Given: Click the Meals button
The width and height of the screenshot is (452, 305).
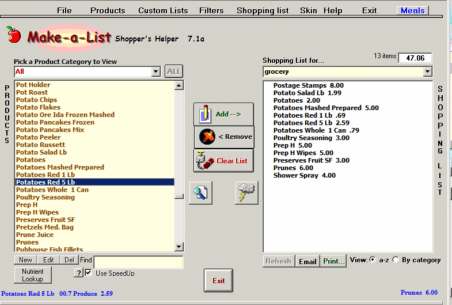Looking at the screenshot, I should coord(412,11).
